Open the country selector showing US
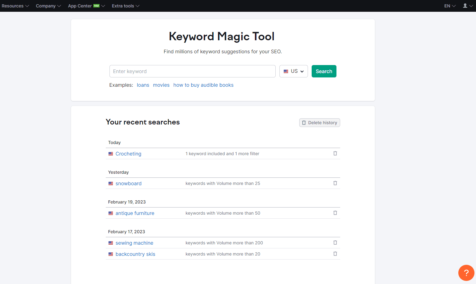Viewport: 476px width, 284px height. click(x=293, y=71)
